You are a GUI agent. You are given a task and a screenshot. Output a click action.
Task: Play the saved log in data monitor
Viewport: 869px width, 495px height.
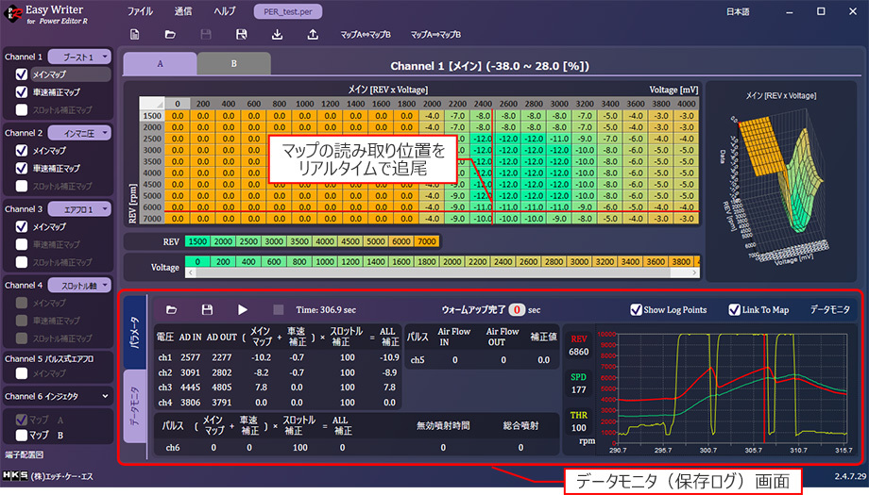243,309
